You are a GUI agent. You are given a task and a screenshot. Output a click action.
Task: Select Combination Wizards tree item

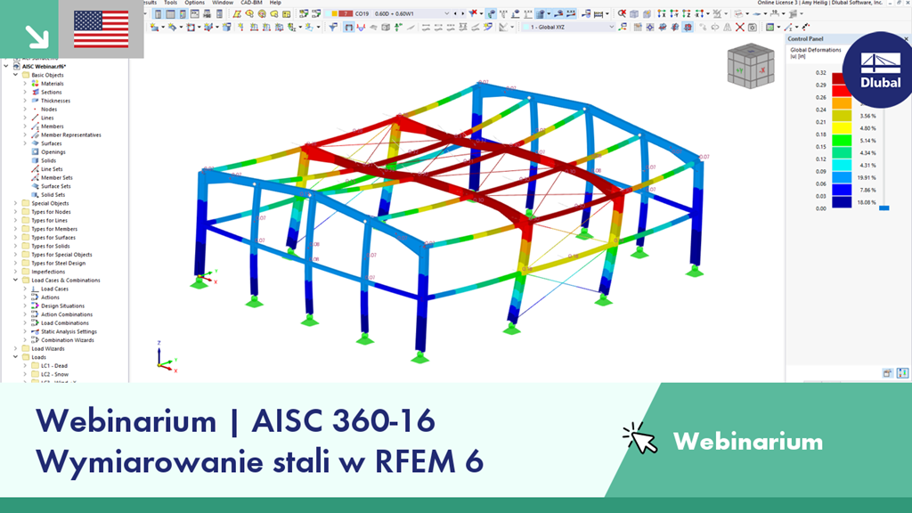pyautogui.click(x=68, y=340)
